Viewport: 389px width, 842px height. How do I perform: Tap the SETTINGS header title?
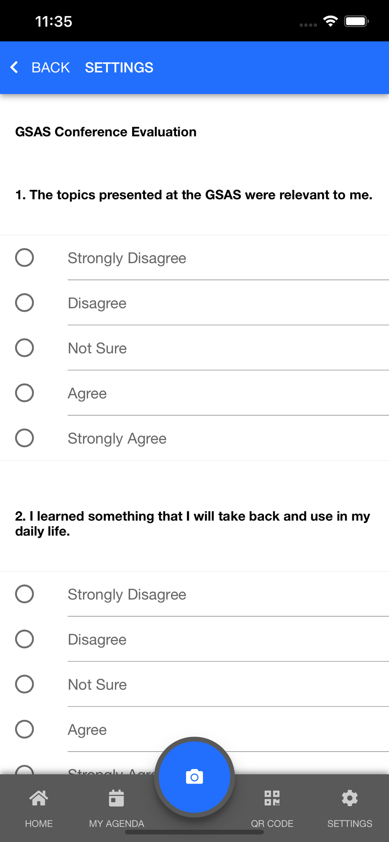(x=119, y=67)
